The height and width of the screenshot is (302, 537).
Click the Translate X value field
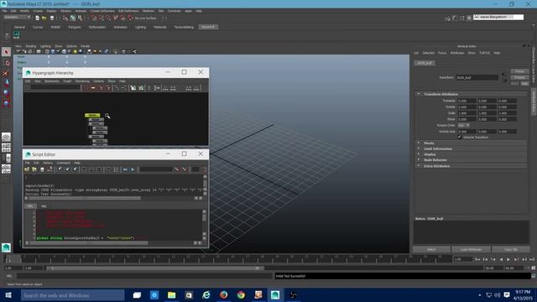click(x=467, y=101)
